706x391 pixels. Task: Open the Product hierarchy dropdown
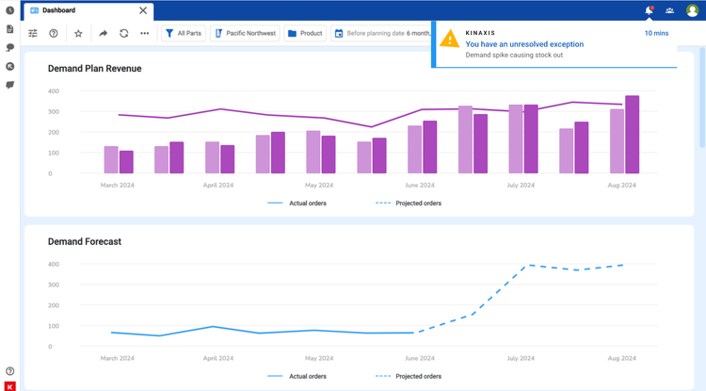pos(306,33)
